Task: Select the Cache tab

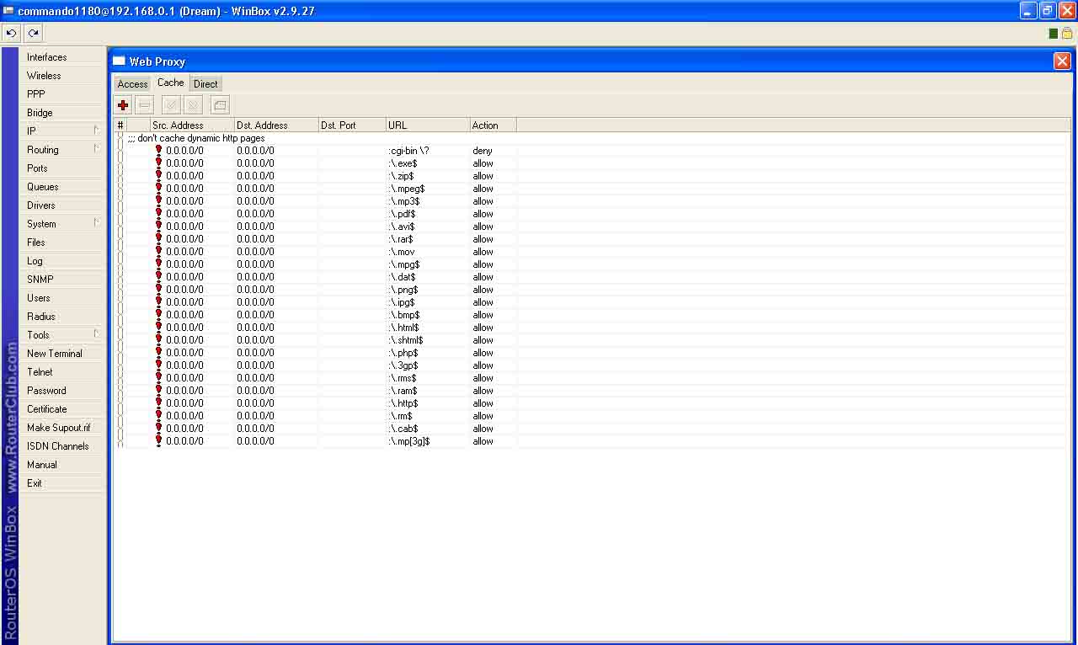Action: 170,83
